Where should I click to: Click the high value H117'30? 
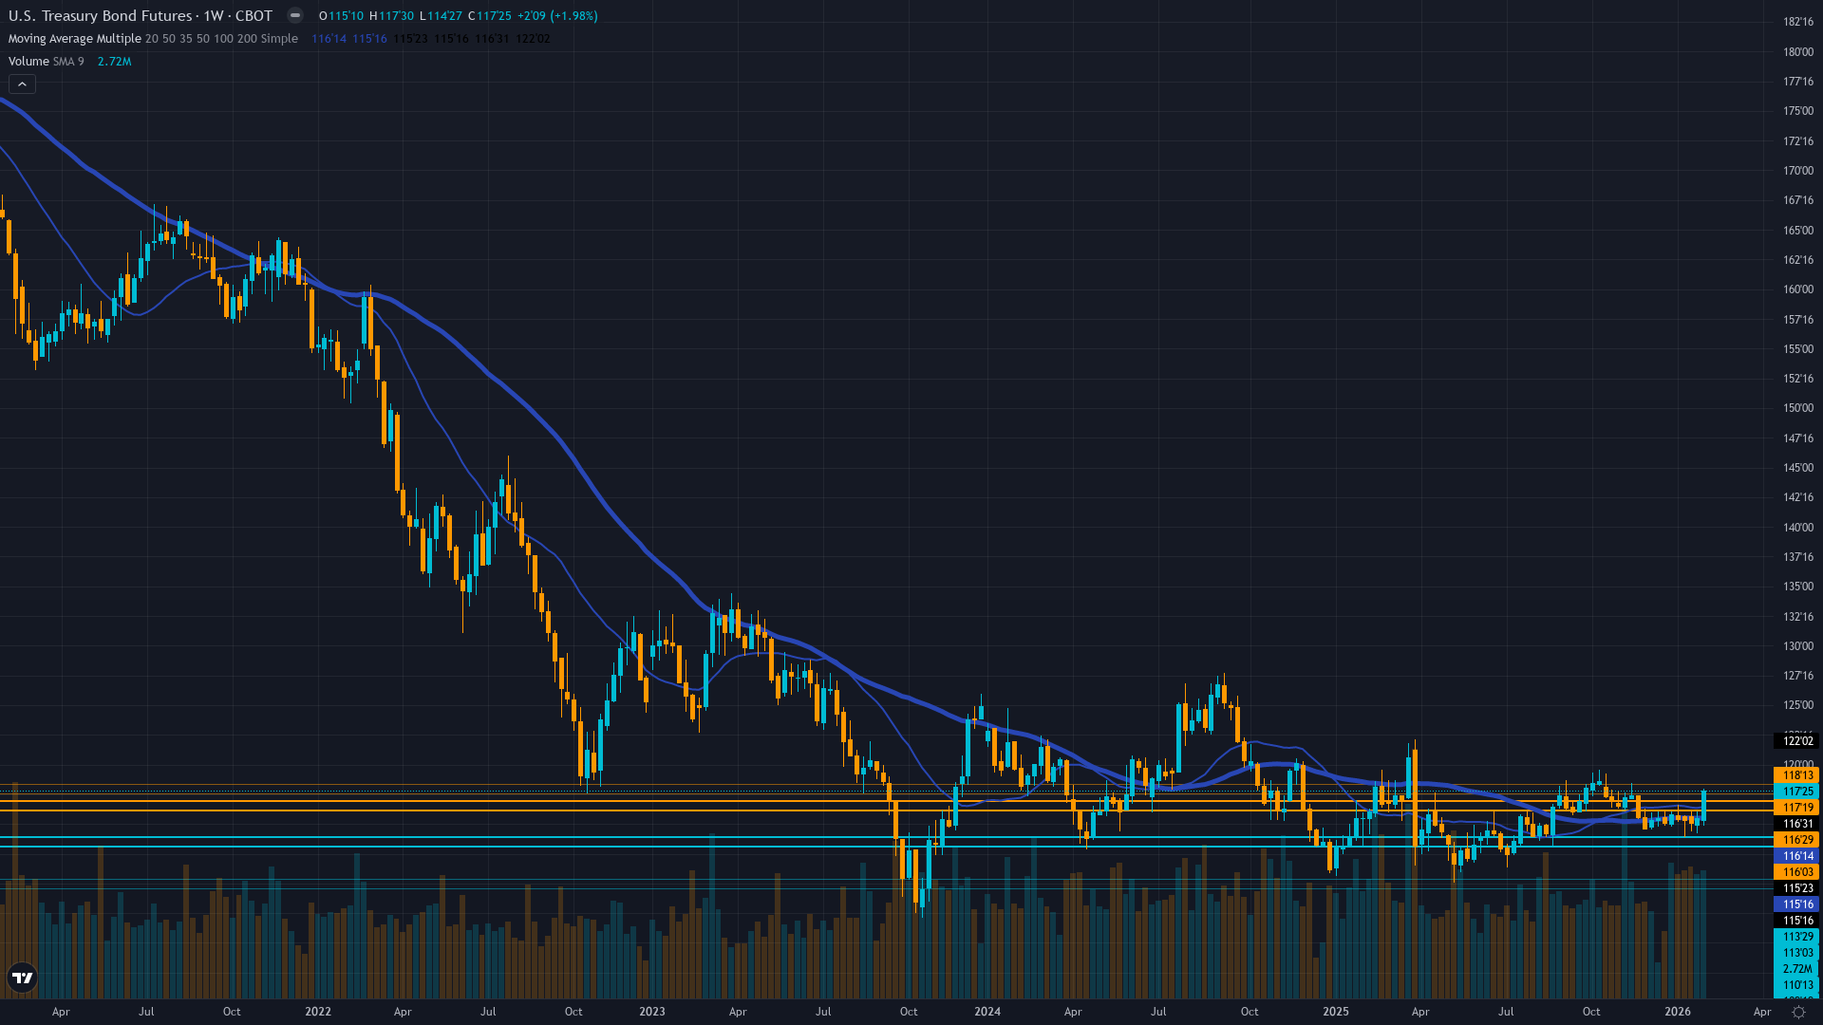pyautogui.click(x=392, y=16)
